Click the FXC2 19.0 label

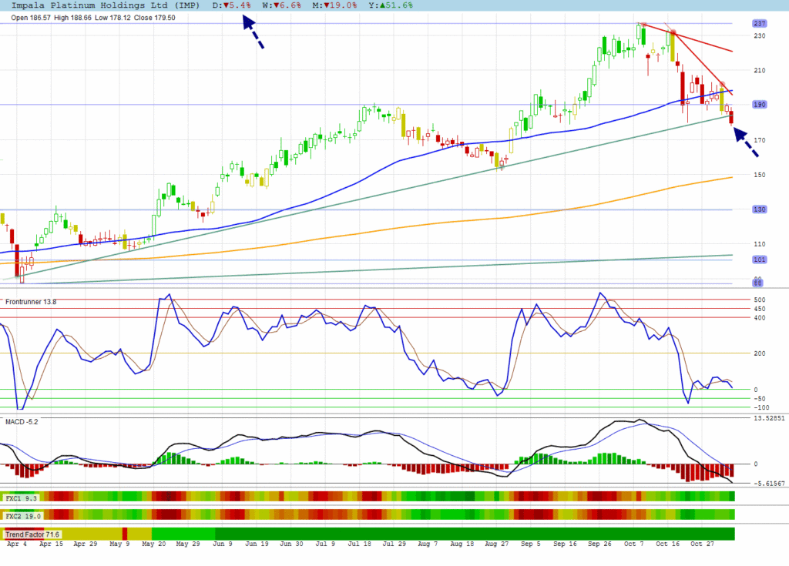(23, 515)
